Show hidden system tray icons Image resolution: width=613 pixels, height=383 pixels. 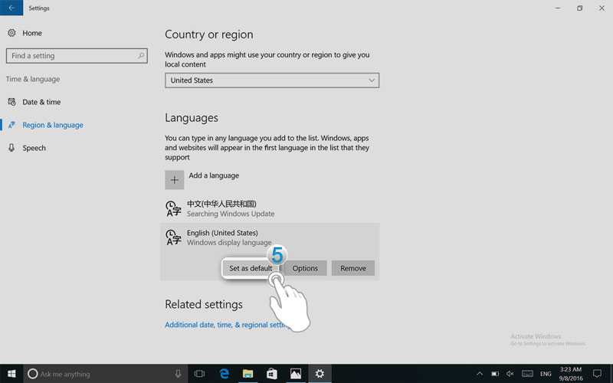click(480, 374)
